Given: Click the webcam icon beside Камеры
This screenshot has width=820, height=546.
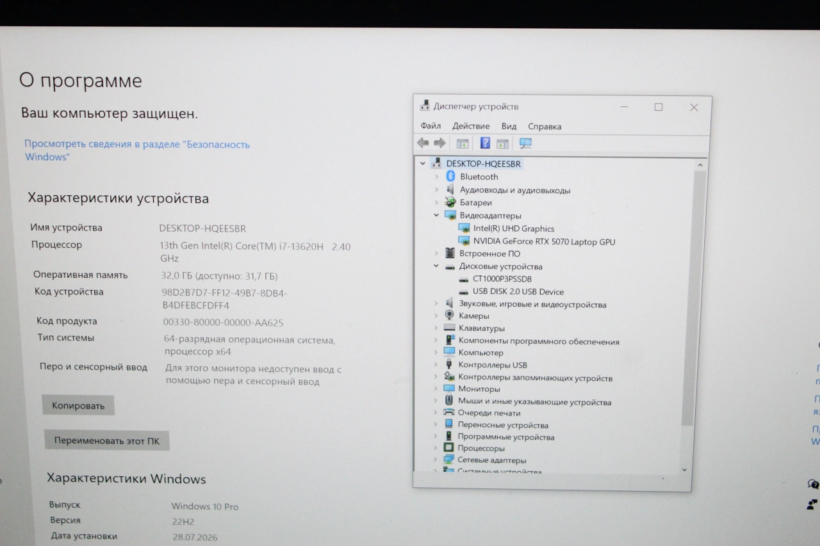Looking at the screenshot, I should point(449,315).
